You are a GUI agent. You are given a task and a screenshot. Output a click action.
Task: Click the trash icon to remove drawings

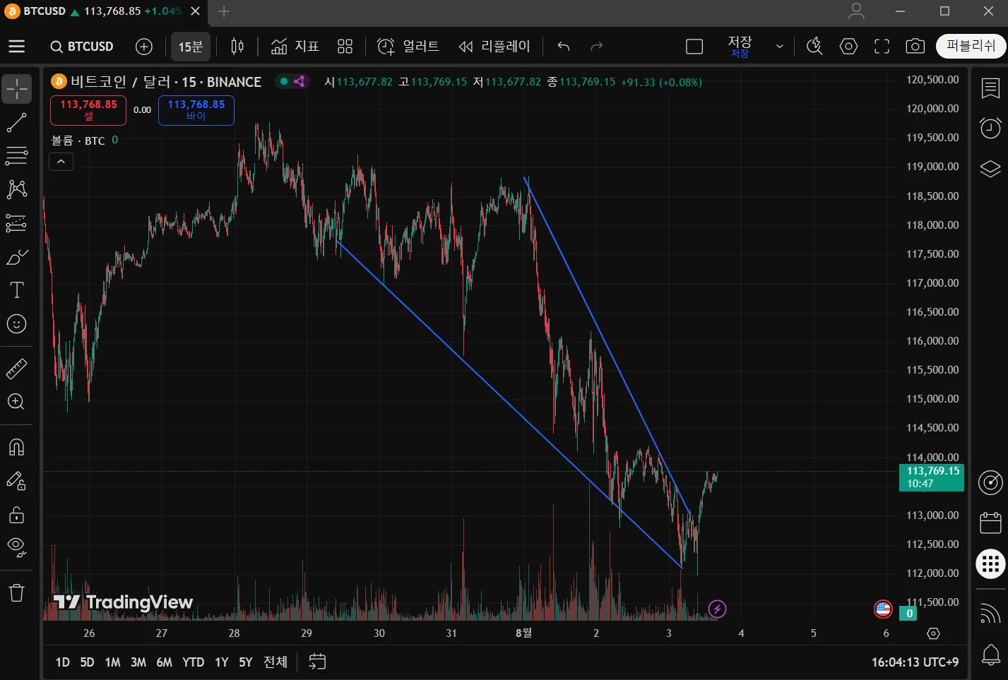click(16, 592)
